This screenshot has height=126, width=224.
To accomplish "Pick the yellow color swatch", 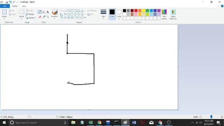I will tap(143, 10).
